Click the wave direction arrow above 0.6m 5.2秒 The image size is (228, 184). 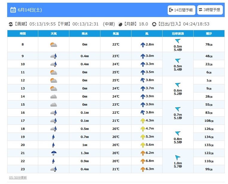pos(178,85)
